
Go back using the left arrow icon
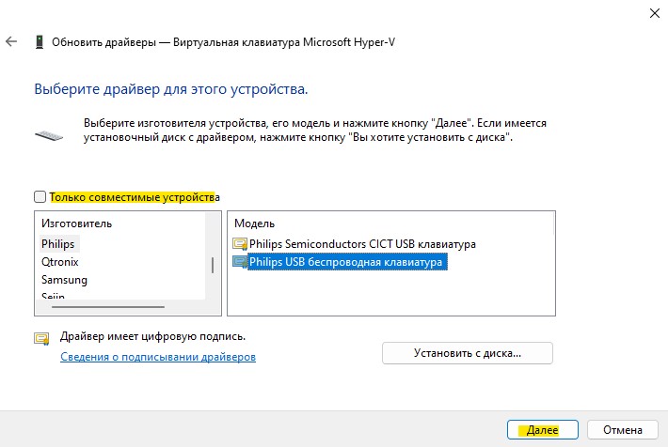point(11,41)
